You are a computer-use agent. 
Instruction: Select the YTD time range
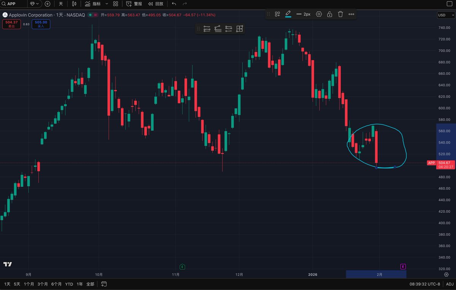coord(69,284)
